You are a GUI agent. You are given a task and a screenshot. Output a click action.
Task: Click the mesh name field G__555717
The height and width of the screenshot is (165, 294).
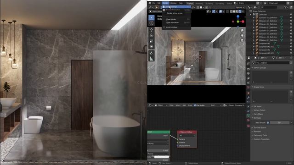pos(273,63)
